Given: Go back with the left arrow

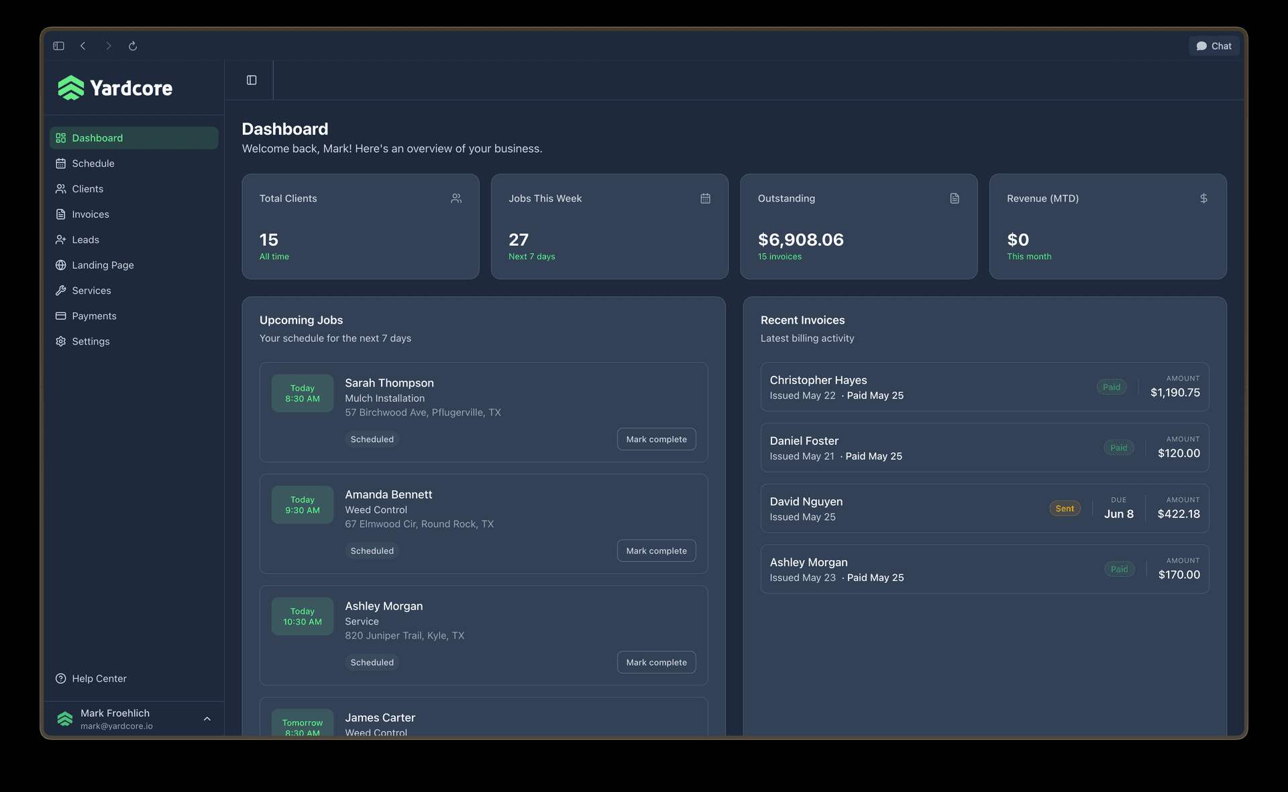Looking at the screenshot, I should [83, 46].
